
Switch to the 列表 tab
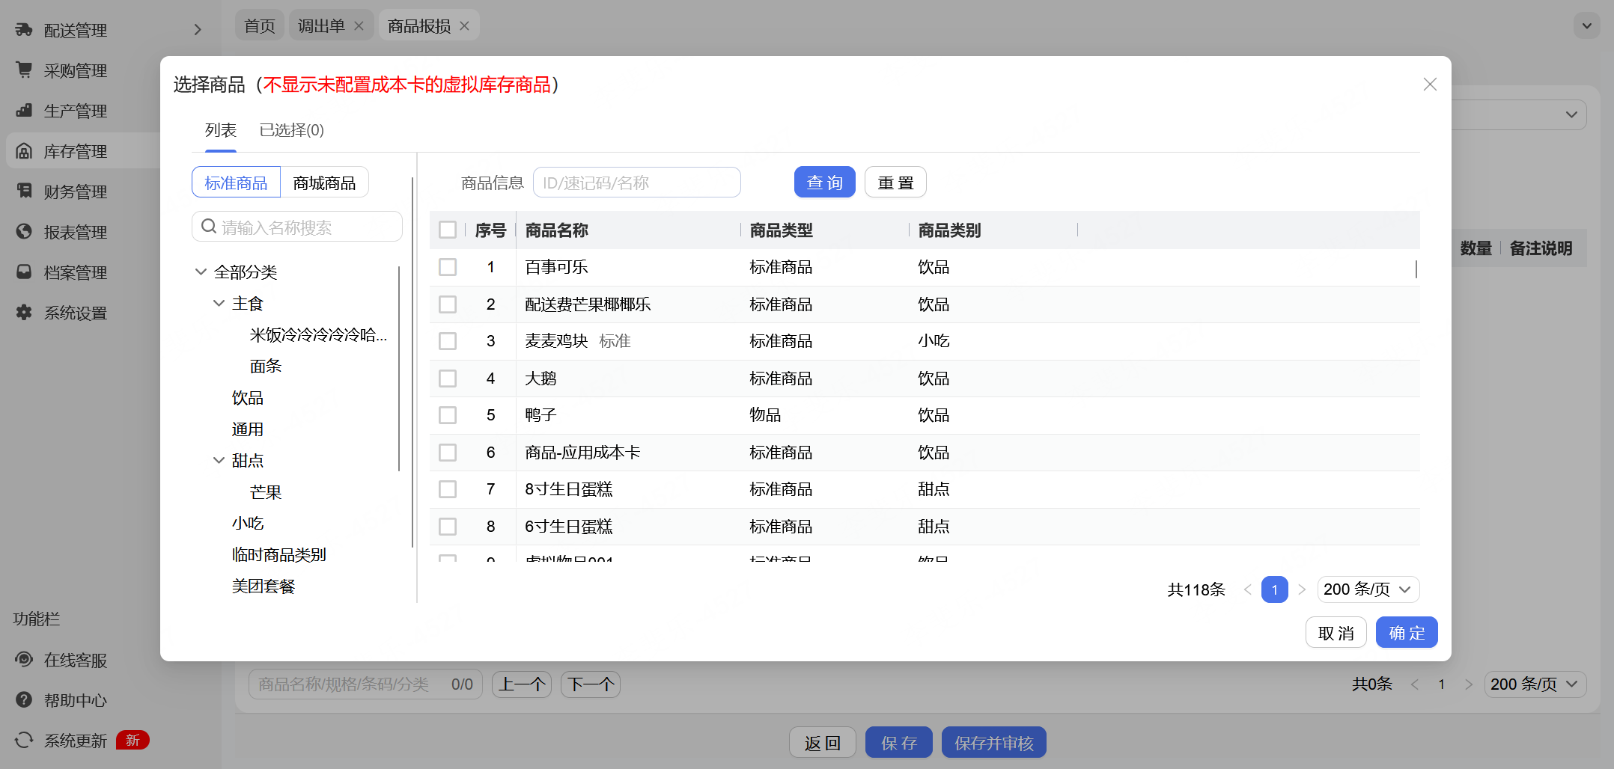221,130
